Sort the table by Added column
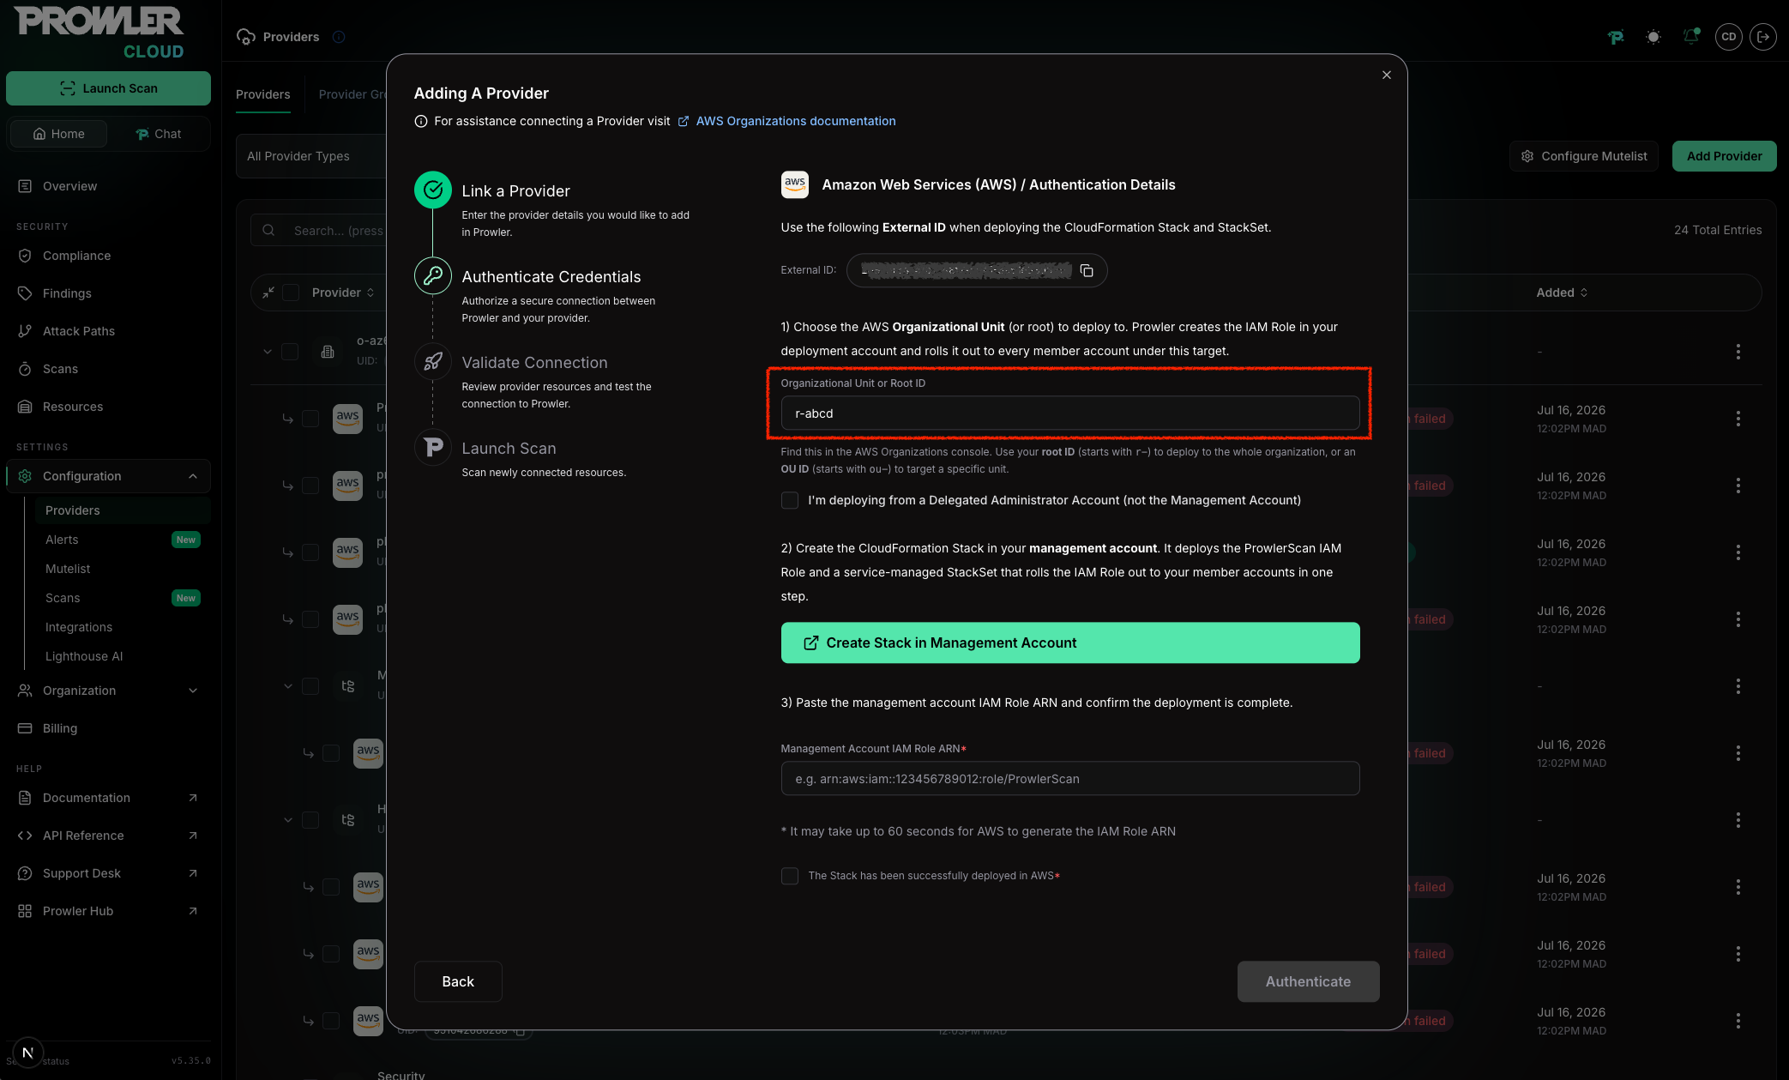This screenshot has width=1789, height=1080. [1562, 293]
